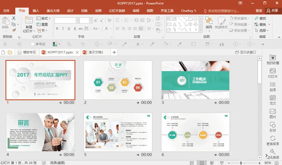
Task: Click the 显示多窗口 button
Action: 245,52
